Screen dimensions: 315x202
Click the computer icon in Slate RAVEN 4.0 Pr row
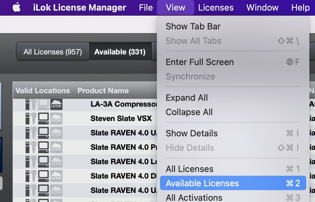pos(43,147)
